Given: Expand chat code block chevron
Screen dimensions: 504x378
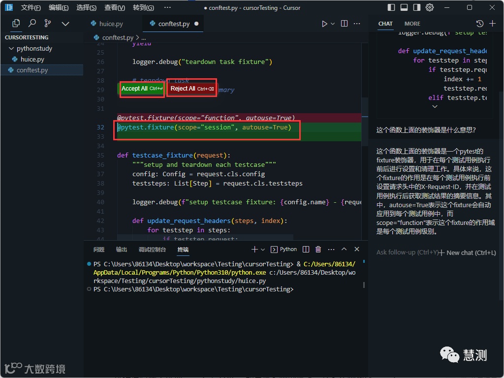Looking at the screenshot, I should tap(435, 106).
